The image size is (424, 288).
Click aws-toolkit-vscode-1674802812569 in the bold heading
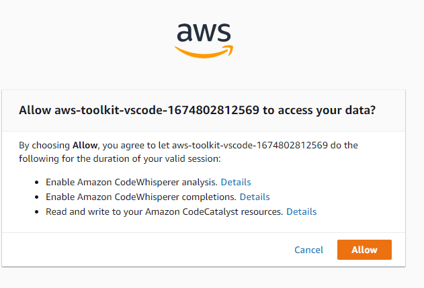click(x=157, y=110)
